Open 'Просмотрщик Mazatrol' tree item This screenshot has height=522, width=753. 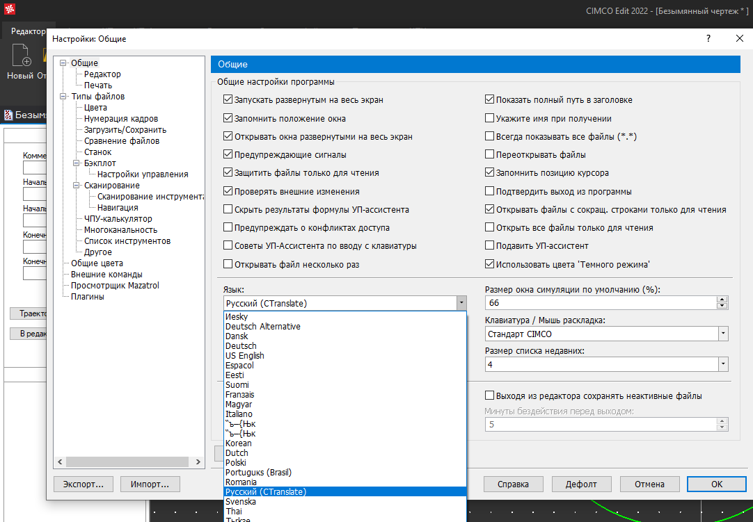115,285
